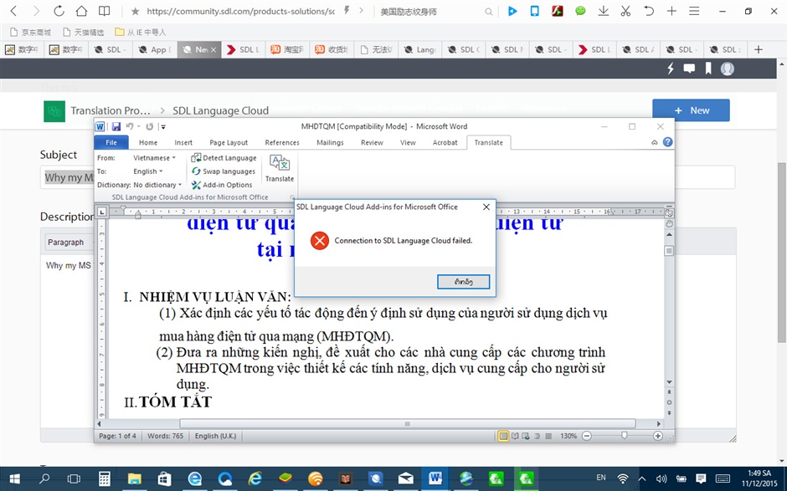Click the Translate icon in the ribbon
The image size is (787, 491).
(279, 166)
